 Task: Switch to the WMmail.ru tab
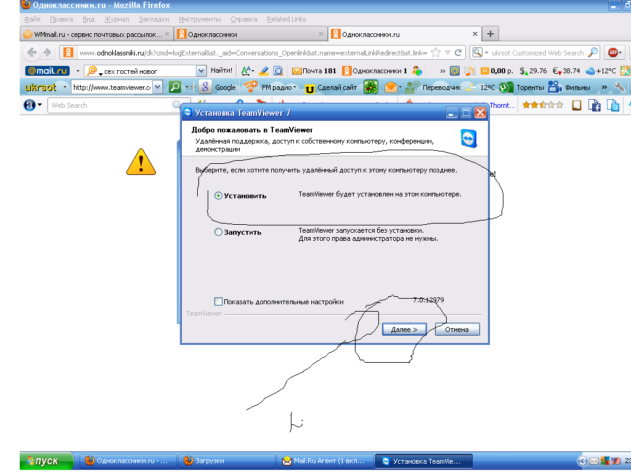(97, 34)
